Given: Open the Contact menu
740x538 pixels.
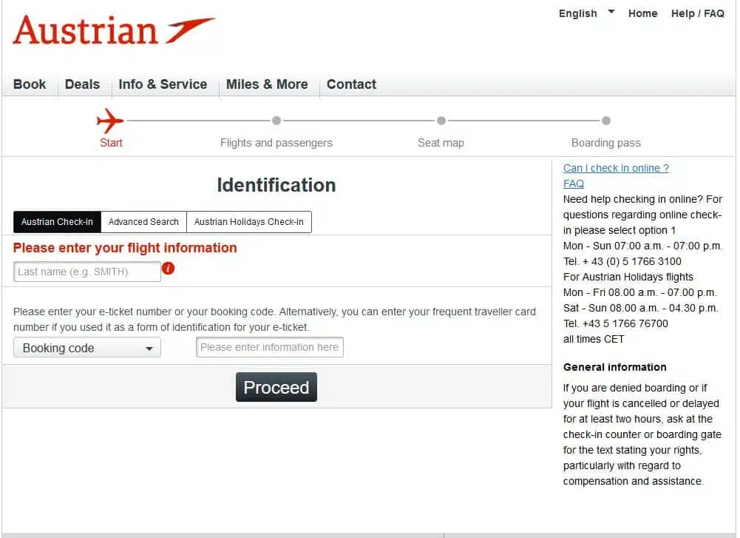Looking at the screenshot, I should pyautogui.click(x=352, y=84).
